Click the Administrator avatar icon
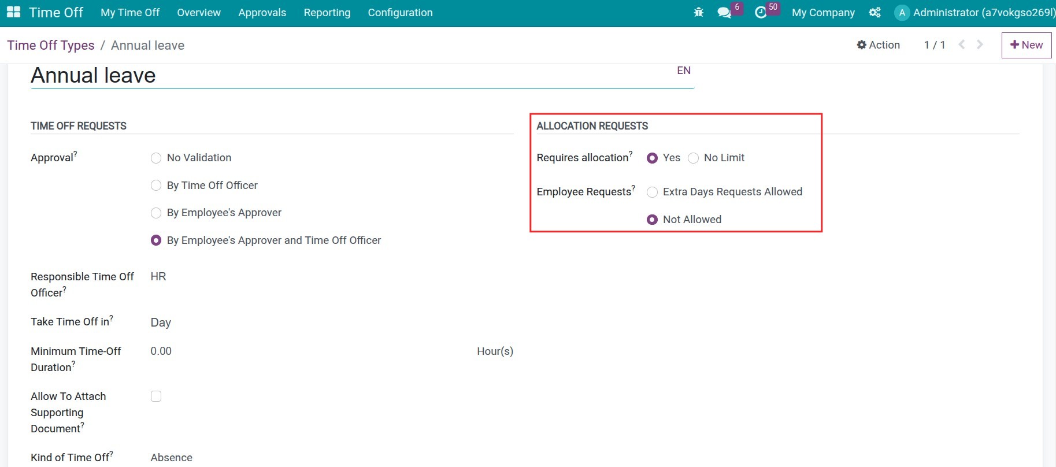 pos(902,12)
